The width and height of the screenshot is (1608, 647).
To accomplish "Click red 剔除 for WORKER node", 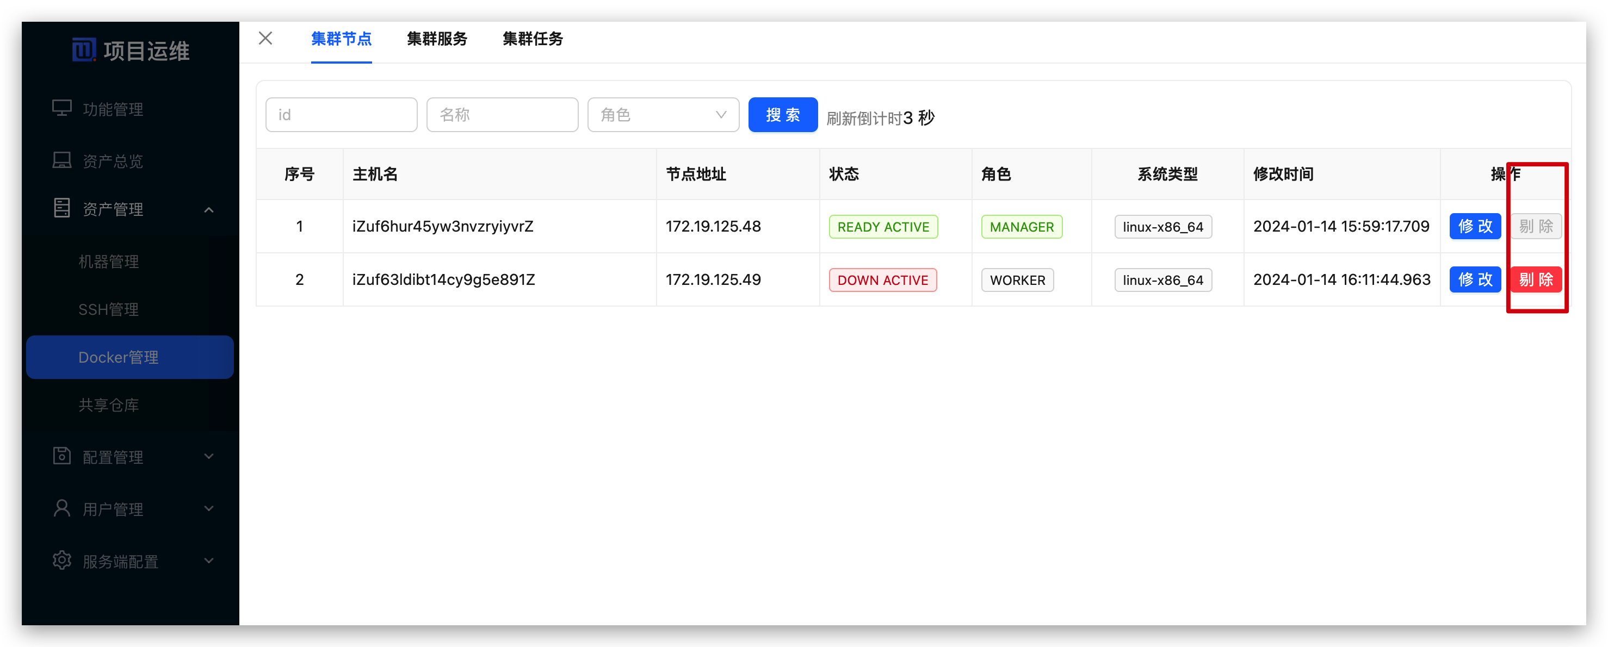I will (1536, 279).
